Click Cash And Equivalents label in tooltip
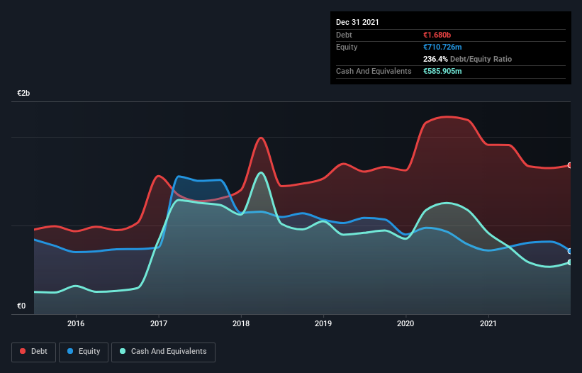Screen dimensions: 582x373 coord(374,71)
